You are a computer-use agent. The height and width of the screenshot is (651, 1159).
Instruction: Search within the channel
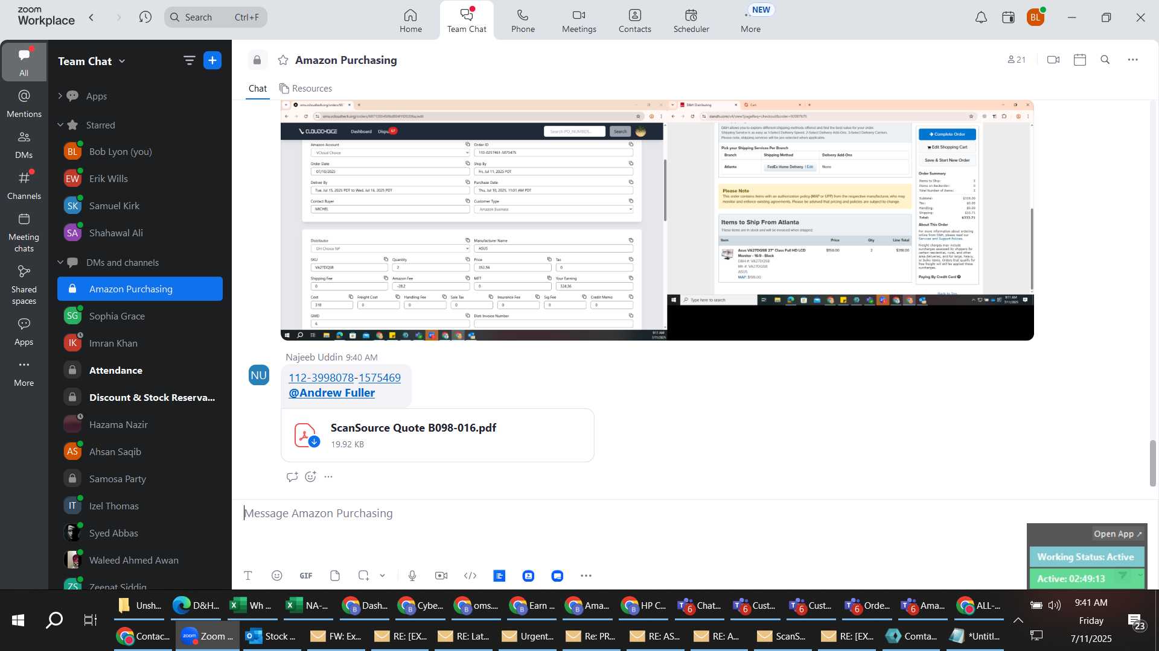[x=1105, y=60]
